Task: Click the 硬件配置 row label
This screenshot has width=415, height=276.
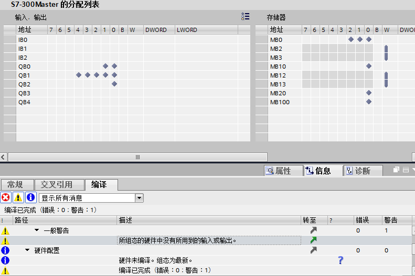Action: click(x=47, y=250)
